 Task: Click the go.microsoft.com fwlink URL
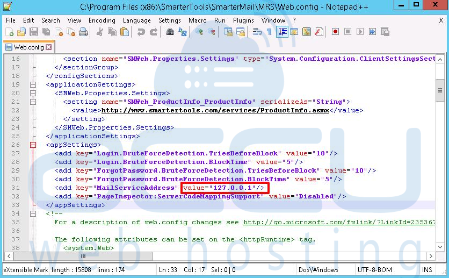[x=339, y=222]
